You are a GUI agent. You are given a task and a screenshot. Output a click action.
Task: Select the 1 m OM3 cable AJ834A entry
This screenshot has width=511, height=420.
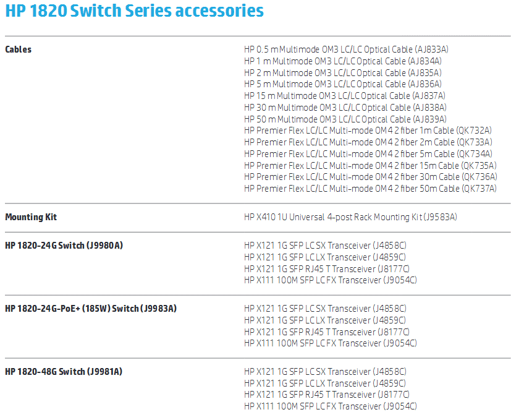[x=343, y=61]
